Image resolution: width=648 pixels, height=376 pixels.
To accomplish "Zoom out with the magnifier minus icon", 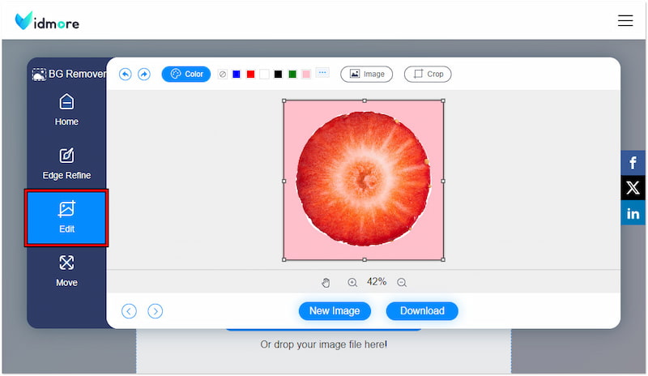I will 402,282.
